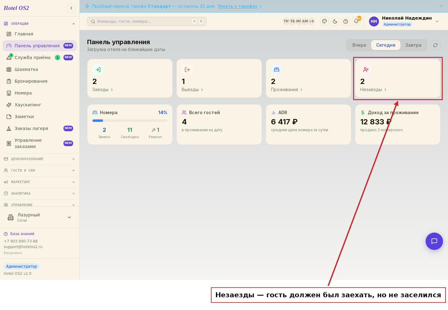Open Управление заказами in sidebar

pos(40,143)
